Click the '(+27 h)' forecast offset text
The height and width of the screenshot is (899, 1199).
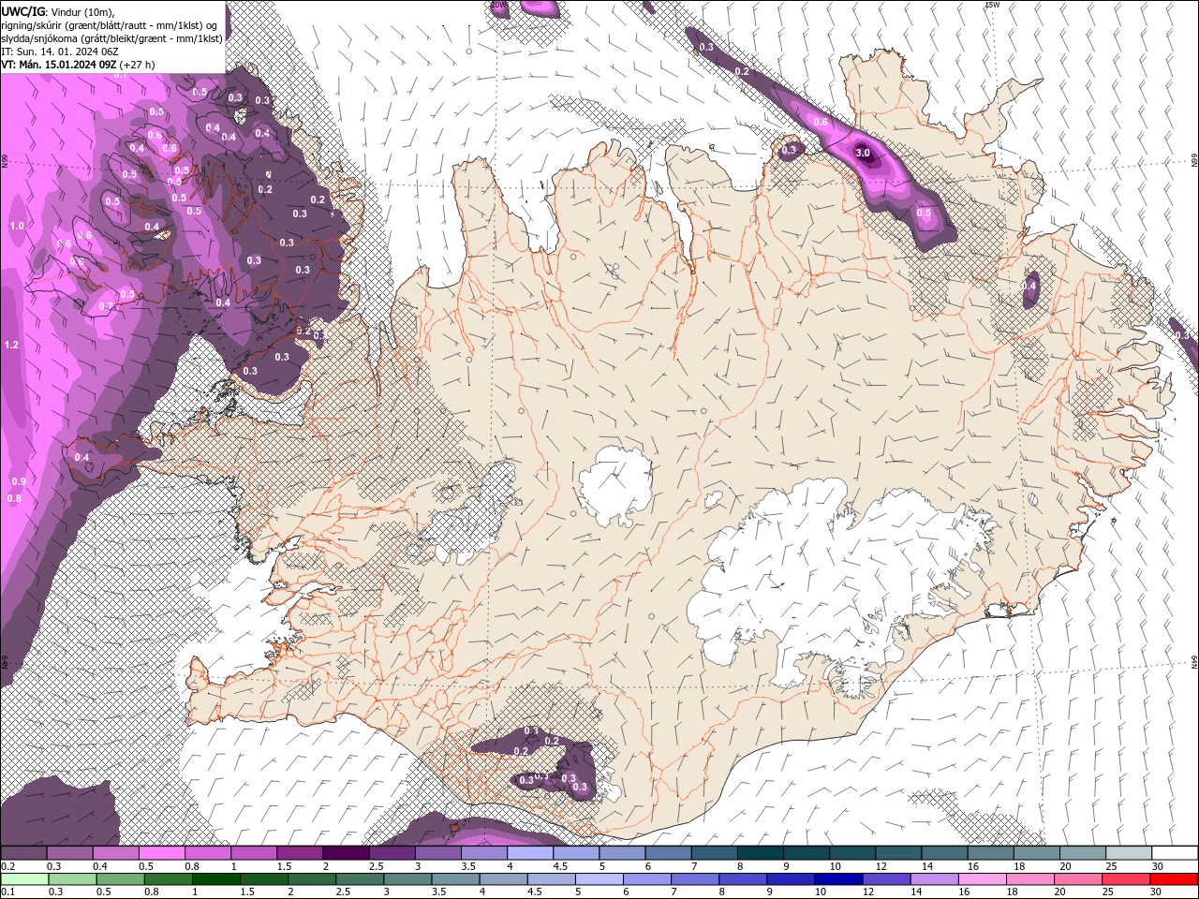[x=137, y=65]
